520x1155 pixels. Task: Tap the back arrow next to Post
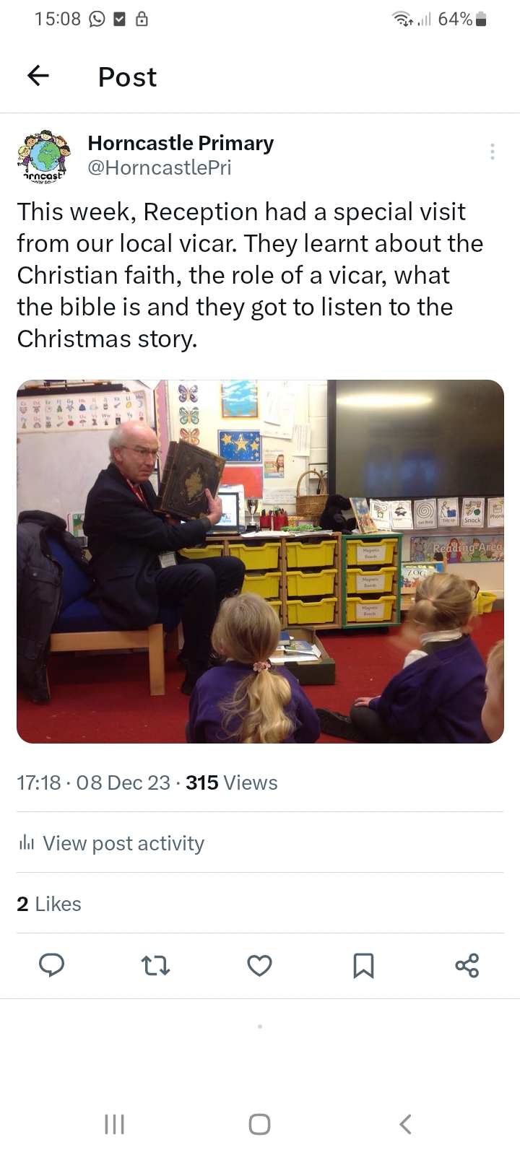tap(38, 76)
